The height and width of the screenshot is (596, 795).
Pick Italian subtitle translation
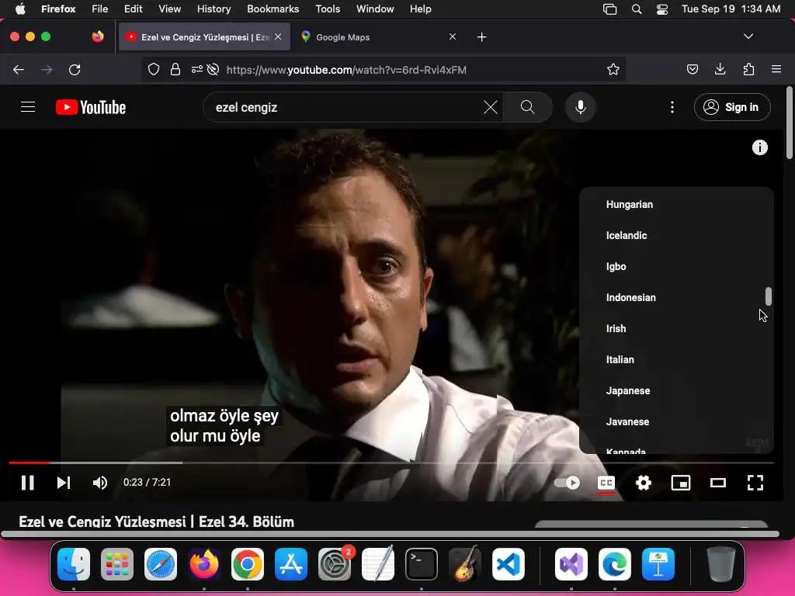click(676, 359)
